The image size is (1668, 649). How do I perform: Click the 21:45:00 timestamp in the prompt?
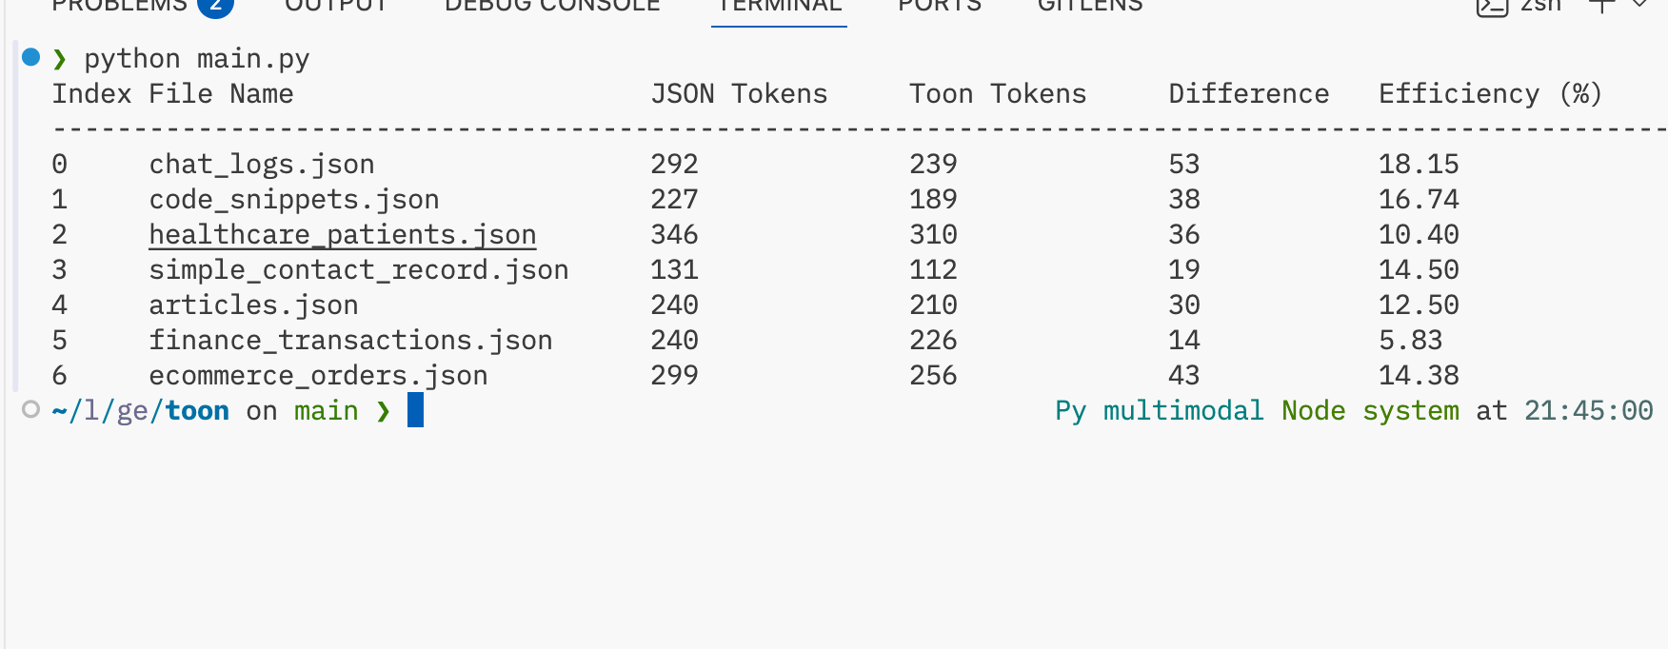tap(1588, 410)
